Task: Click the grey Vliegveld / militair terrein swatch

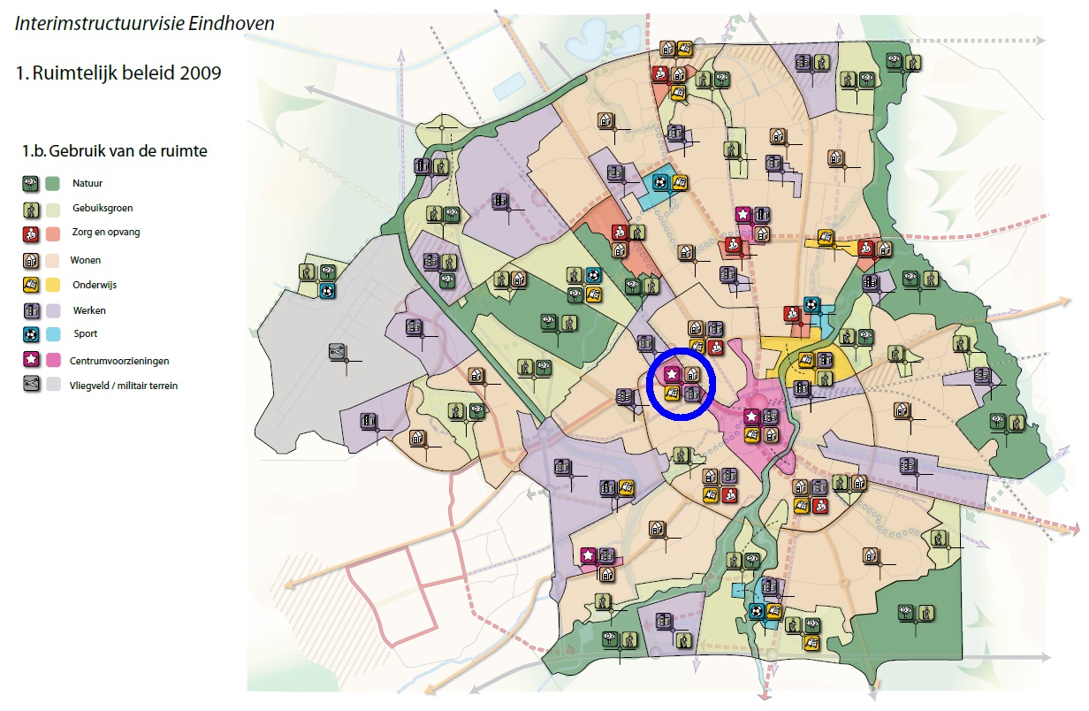Action: [x=52, y=385]
